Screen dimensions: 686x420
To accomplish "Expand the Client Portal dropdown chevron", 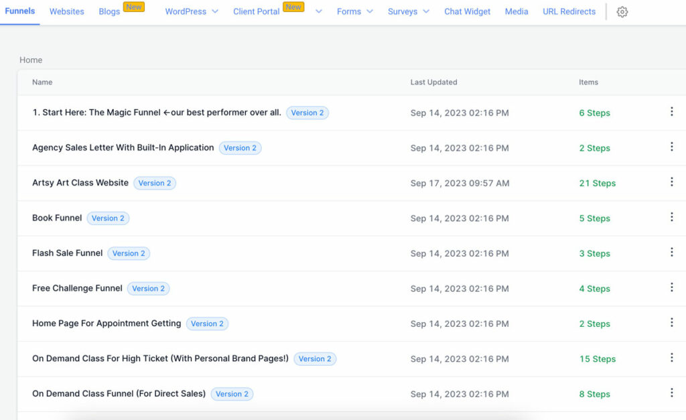I will [318, 11].
